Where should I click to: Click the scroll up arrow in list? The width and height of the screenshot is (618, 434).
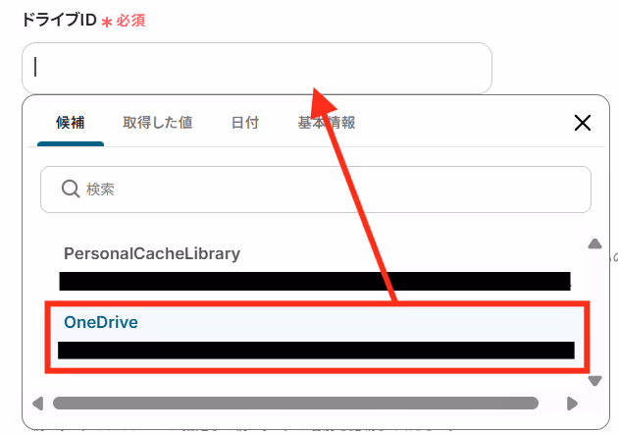594,244
